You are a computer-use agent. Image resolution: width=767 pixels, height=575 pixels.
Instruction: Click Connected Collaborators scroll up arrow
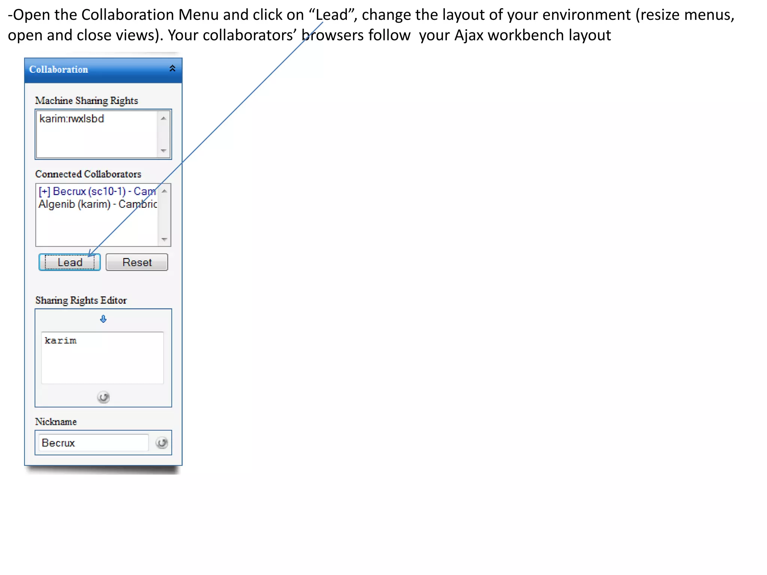(164, 191)
